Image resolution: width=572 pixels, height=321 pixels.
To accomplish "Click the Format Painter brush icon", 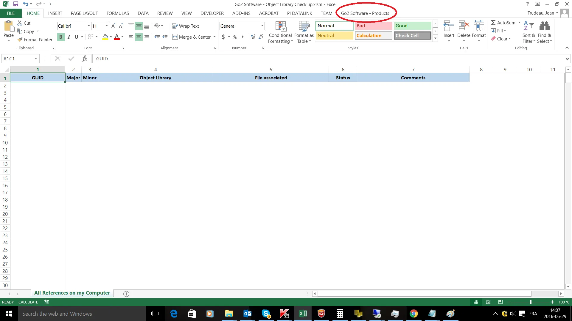I will pyautogui.click(x=20, y=40).
